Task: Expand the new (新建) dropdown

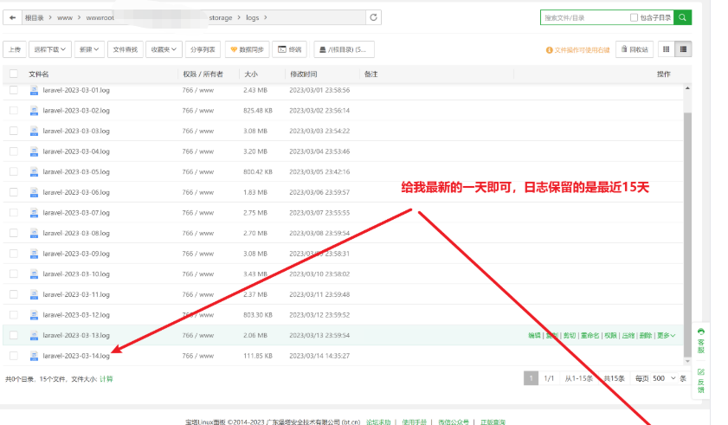Action: 89,49
